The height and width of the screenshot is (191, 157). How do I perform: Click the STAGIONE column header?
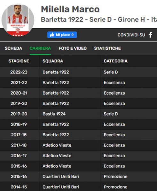pyautogui.click(x=19, y=61)
